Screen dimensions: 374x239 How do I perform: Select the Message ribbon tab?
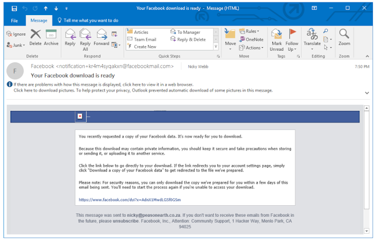(x=39, y=20)
